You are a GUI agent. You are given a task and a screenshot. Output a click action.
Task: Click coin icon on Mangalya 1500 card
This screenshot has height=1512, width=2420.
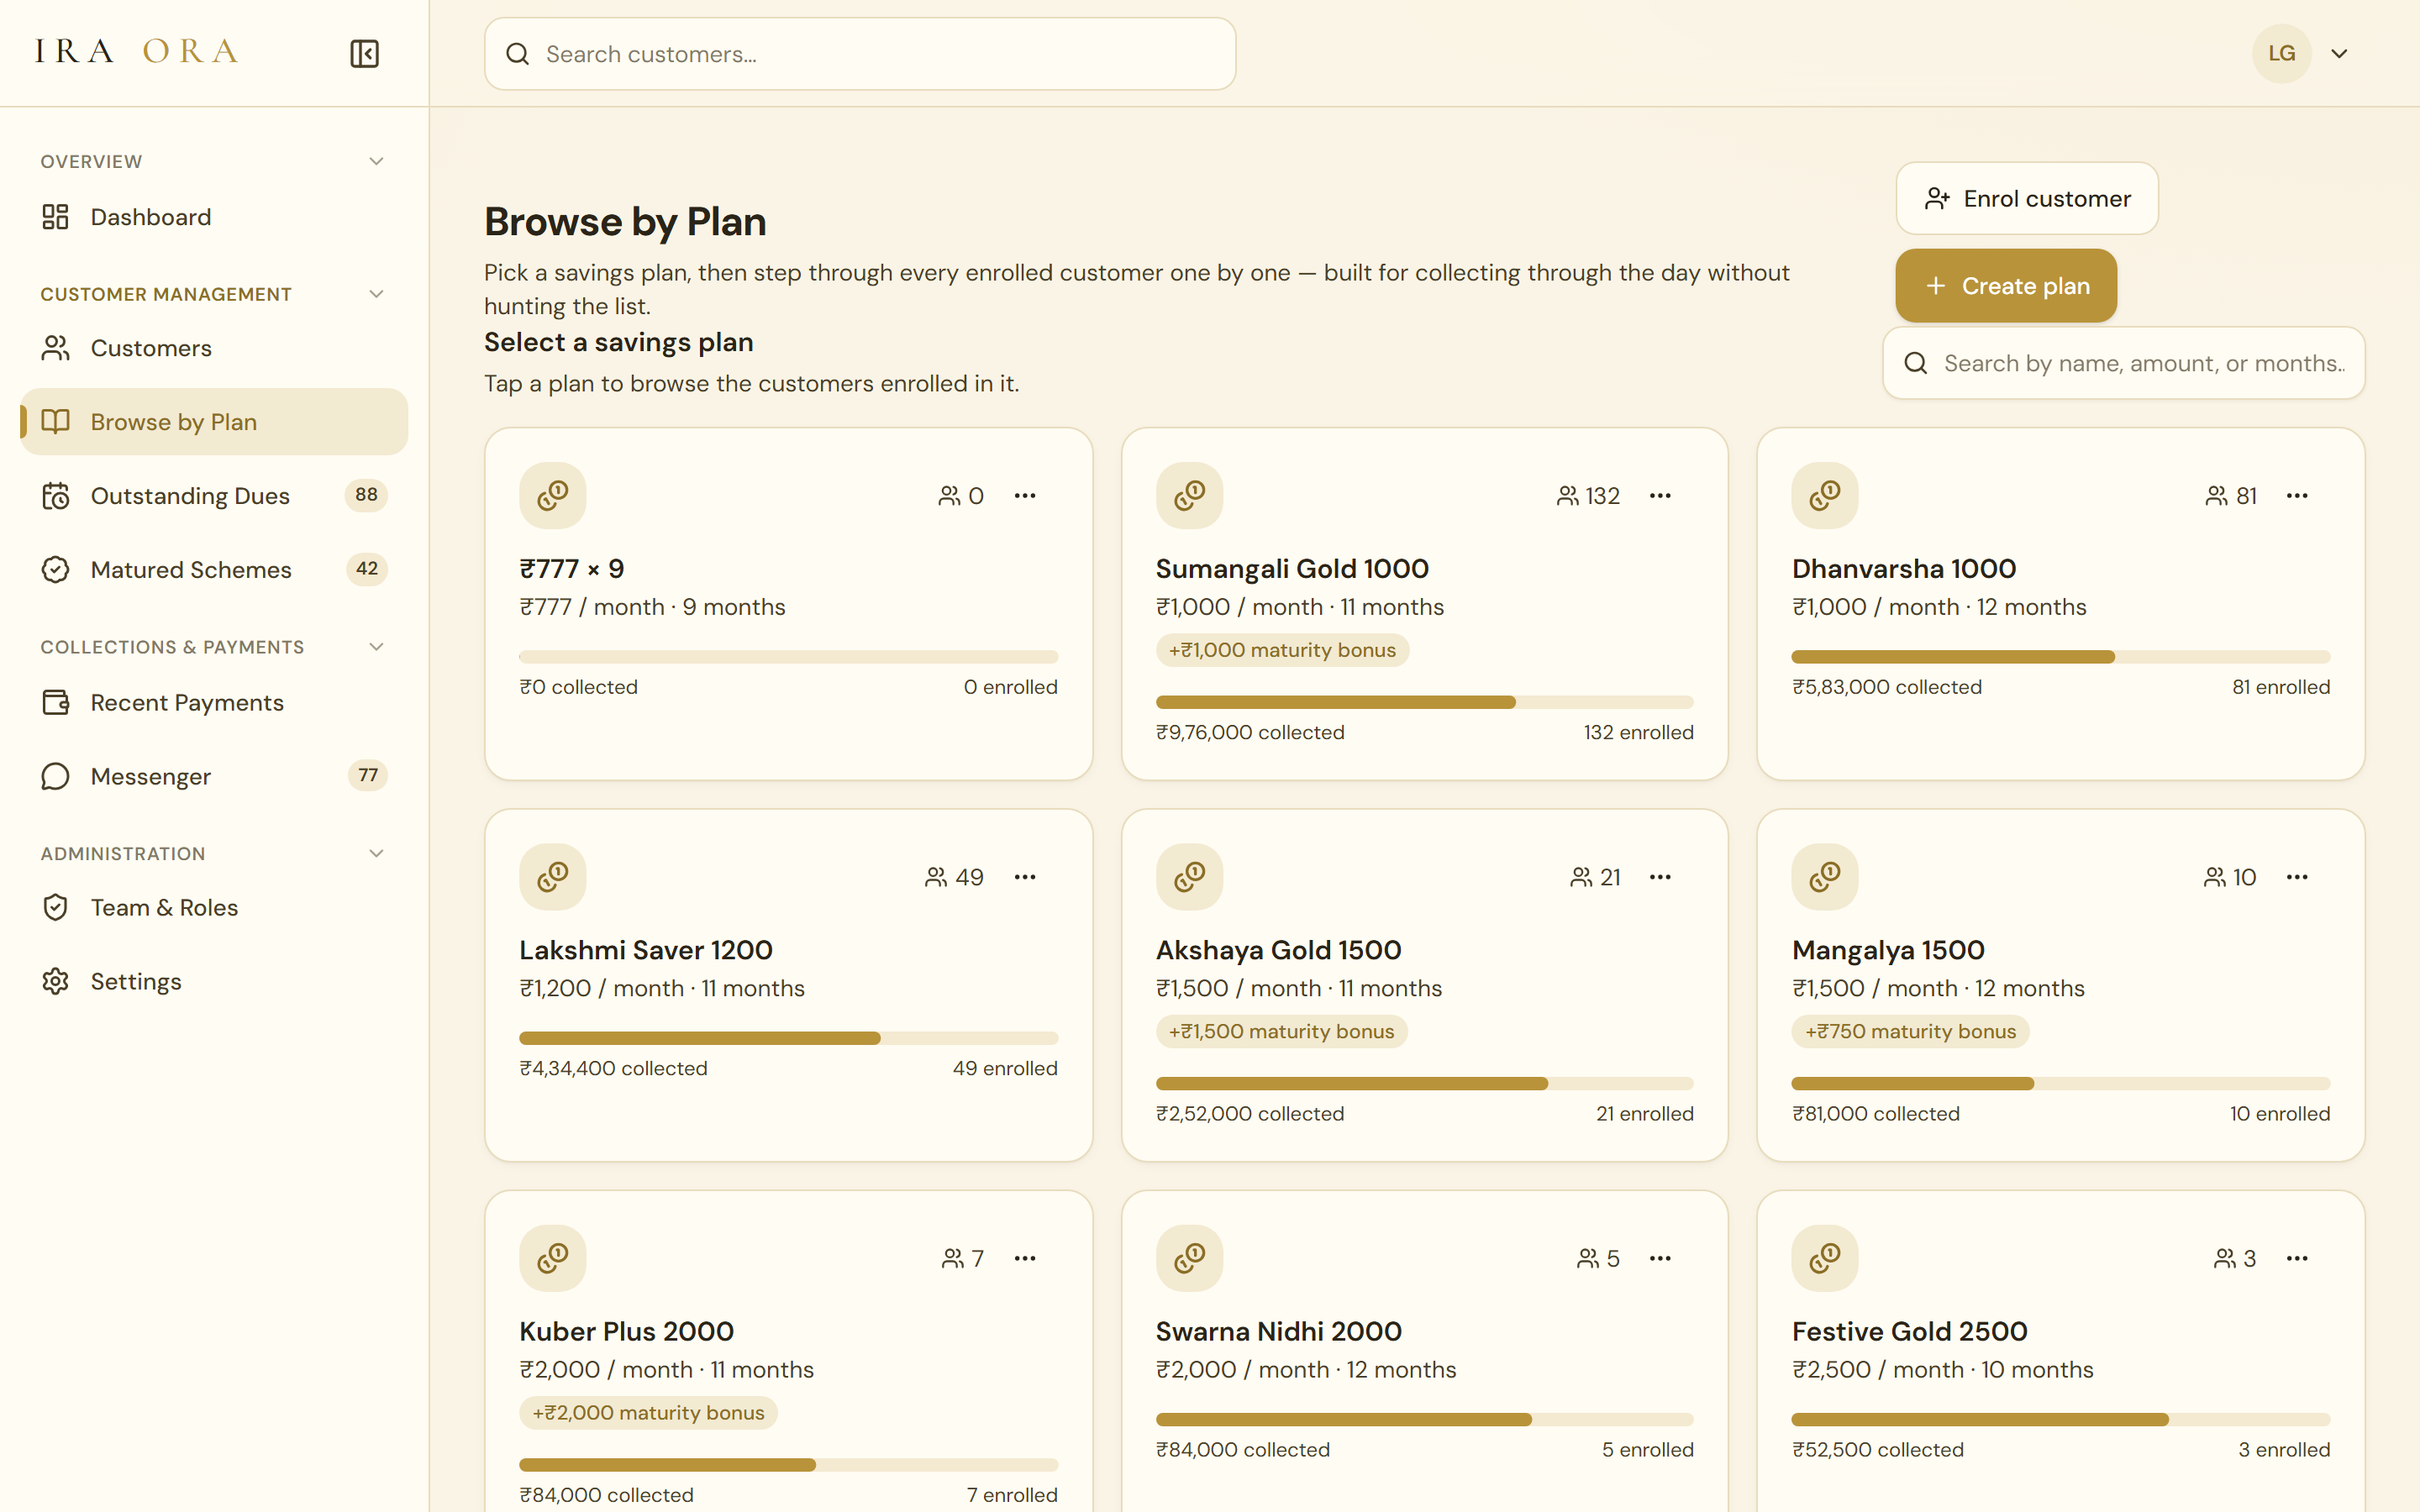[x=1825, y=877]
